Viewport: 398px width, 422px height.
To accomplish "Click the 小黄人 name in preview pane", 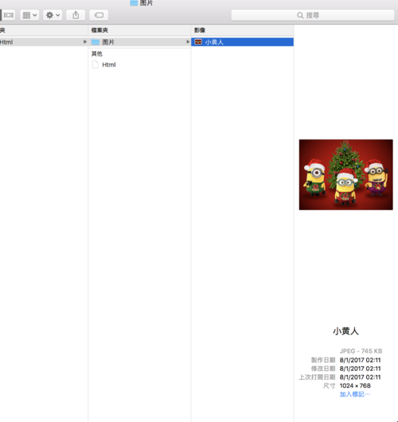I will click(x=345, y=331).
